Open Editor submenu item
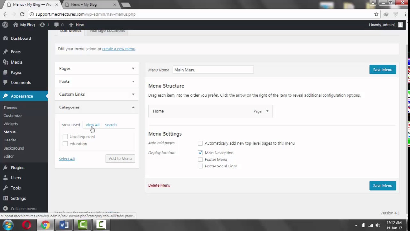 [9, 156]
